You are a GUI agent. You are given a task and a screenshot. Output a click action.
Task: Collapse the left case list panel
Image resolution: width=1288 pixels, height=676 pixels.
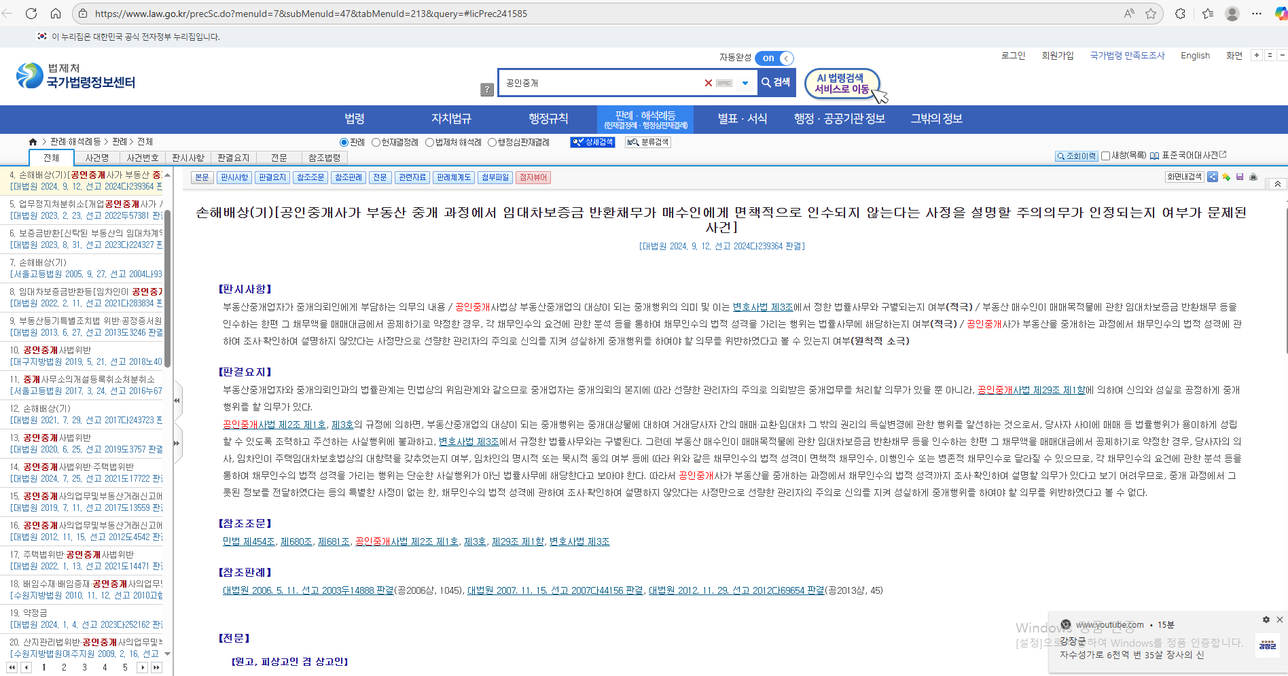(x=177, y=401)
